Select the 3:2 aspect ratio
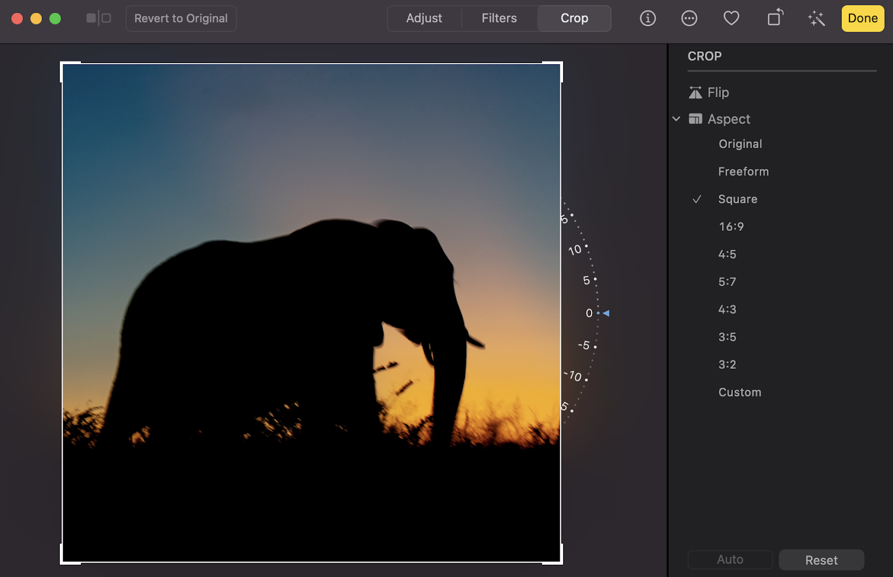 727,364
